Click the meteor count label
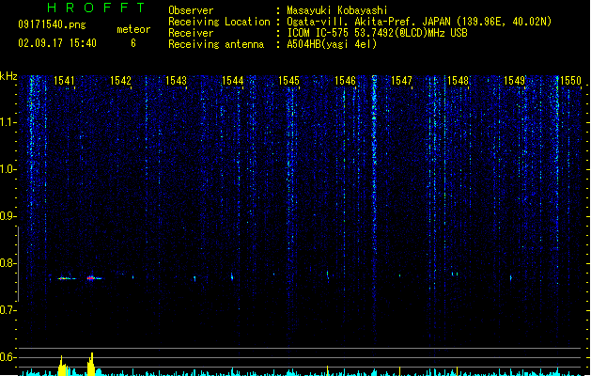 tap(133, 29)
